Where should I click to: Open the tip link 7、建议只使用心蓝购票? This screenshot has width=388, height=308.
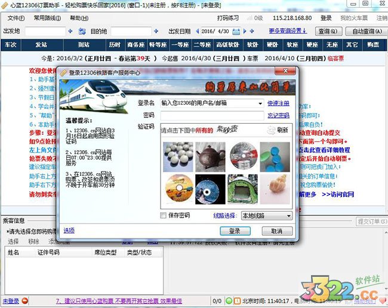pyautogui.click(x=119, y=301)
